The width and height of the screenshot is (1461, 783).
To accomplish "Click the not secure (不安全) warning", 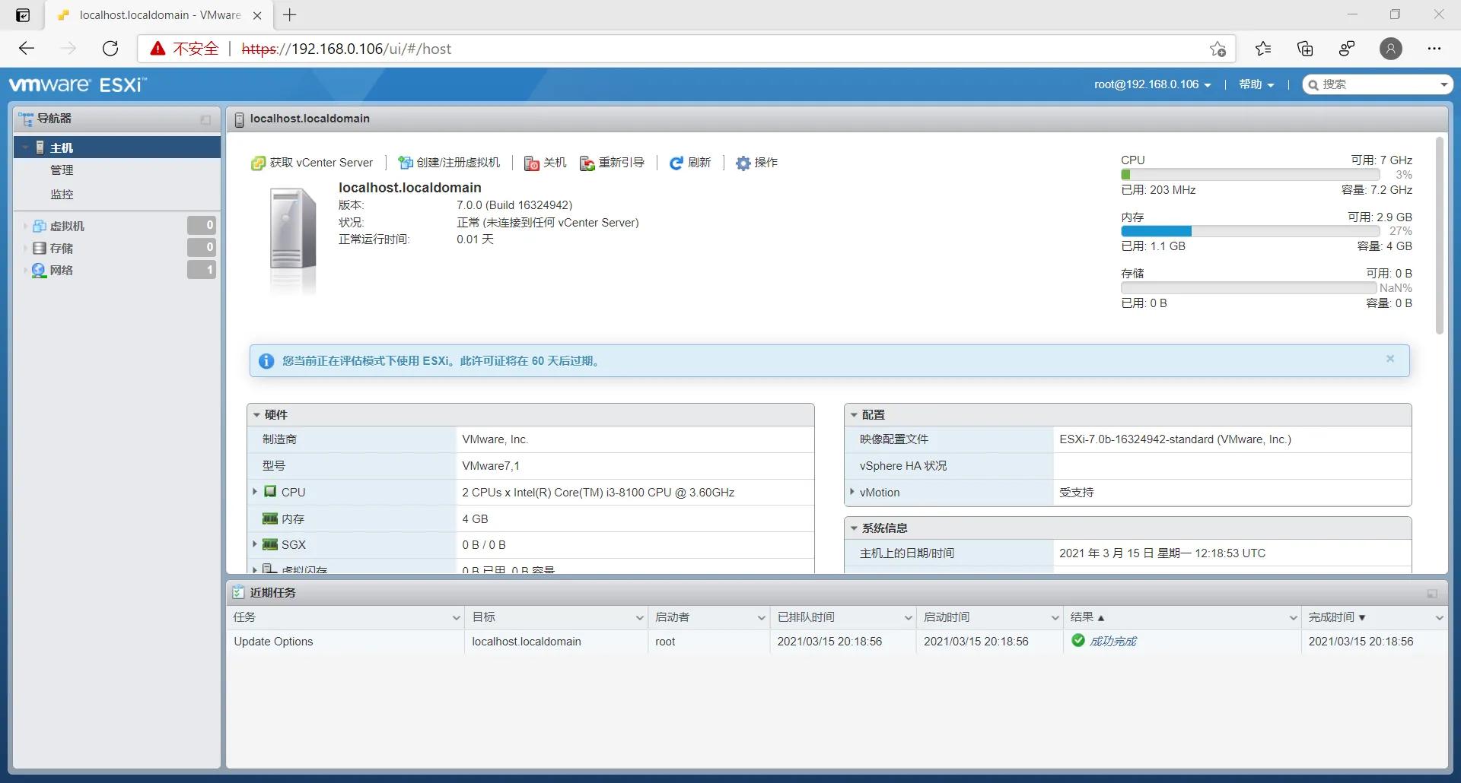I will (x=185, y=49).
